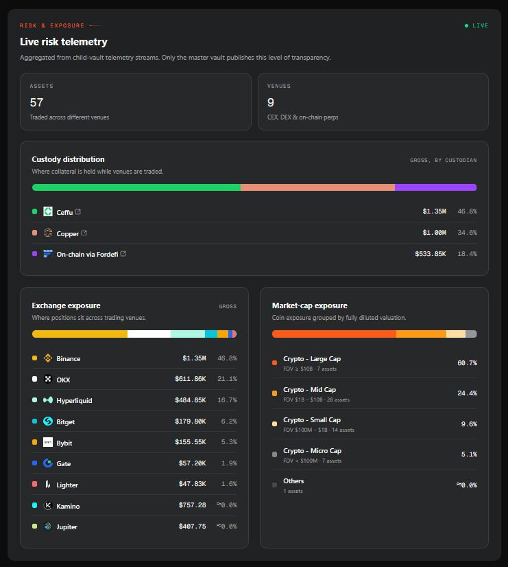Click Crypto - Micro Cap label
This screenshot has height=567, width=508.
[x=313, y=450]
